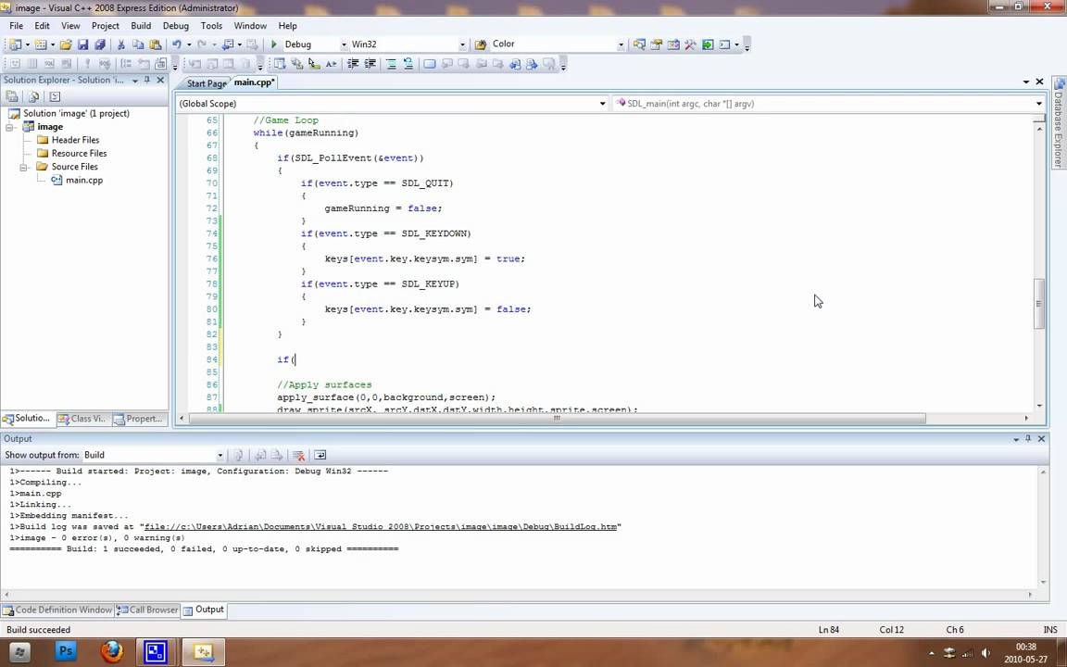Click the Find in Files icon beside Color
This screenshot has height=667, width=1067.
[481, 44]
